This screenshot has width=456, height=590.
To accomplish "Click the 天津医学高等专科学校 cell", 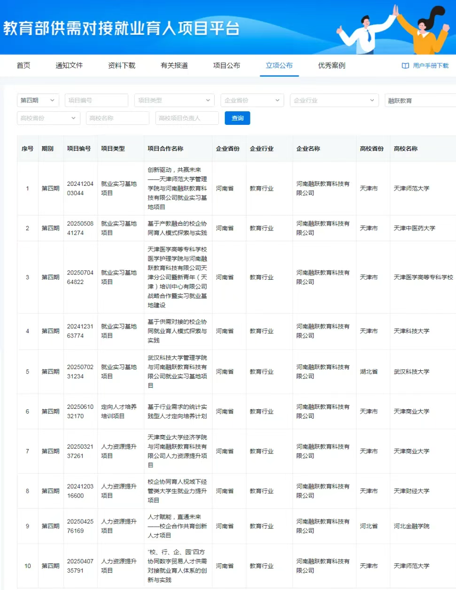I will (x=423, y=277).
